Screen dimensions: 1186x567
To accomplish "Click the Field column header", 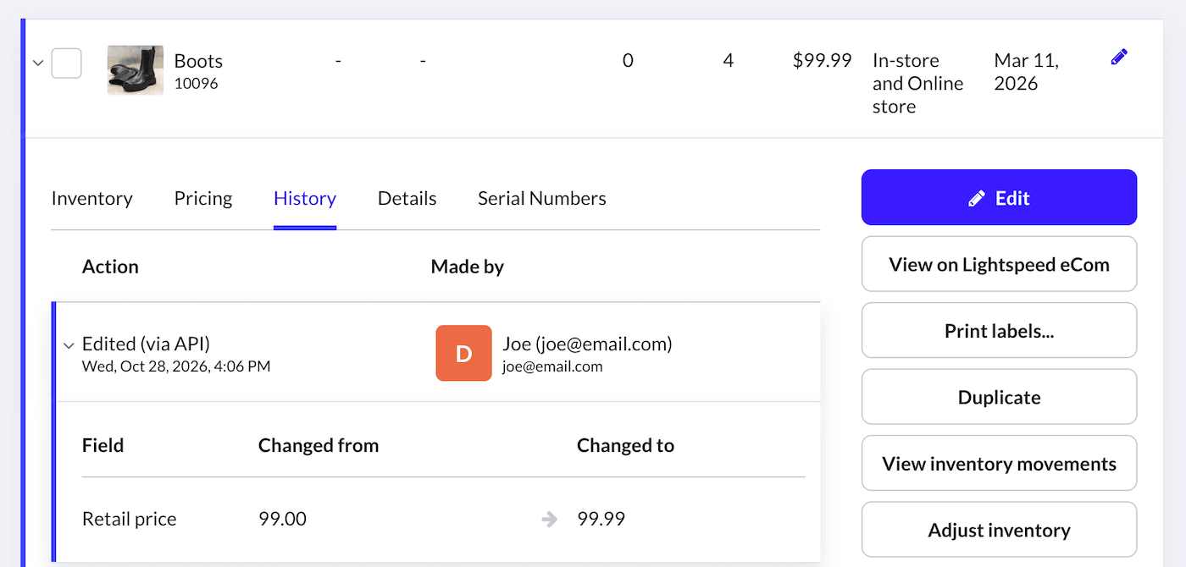I will (103, 445).
